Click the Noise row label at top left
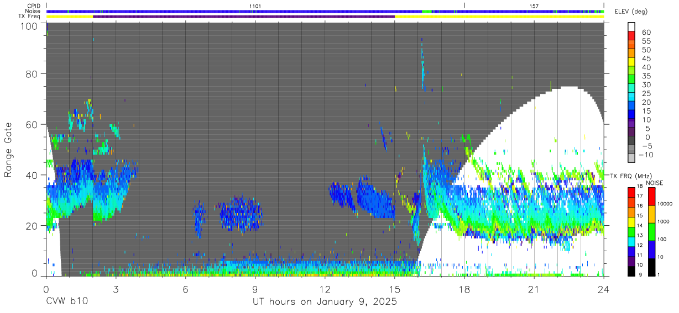 tap(33, 11)
